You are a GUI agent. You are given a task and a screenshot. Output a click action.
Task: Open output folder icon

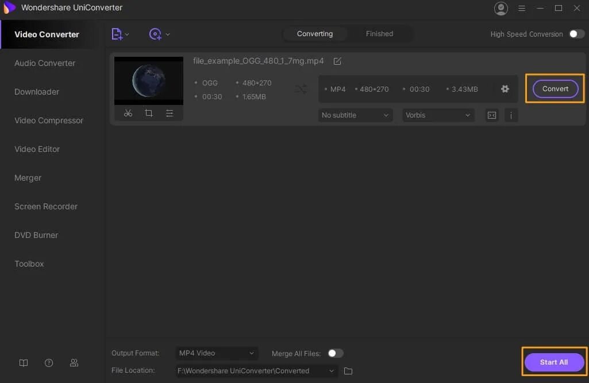point(348,371)
